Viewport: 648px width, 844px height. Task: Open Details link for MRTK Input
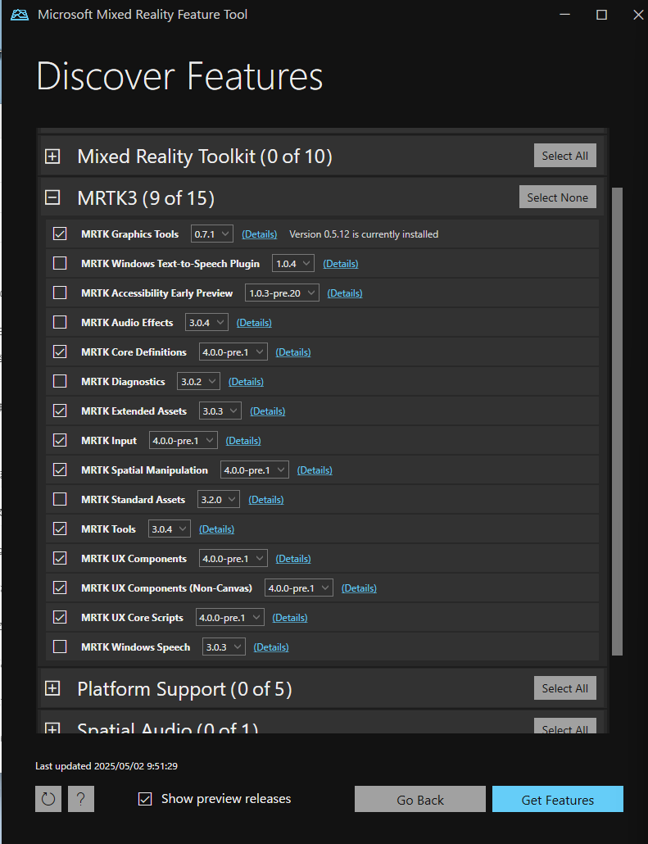[243, 441]
